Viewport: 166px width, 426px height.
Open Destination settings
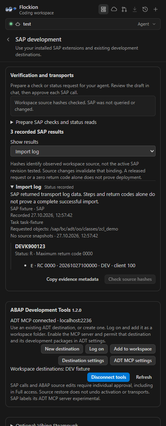[x=83, y=361]
